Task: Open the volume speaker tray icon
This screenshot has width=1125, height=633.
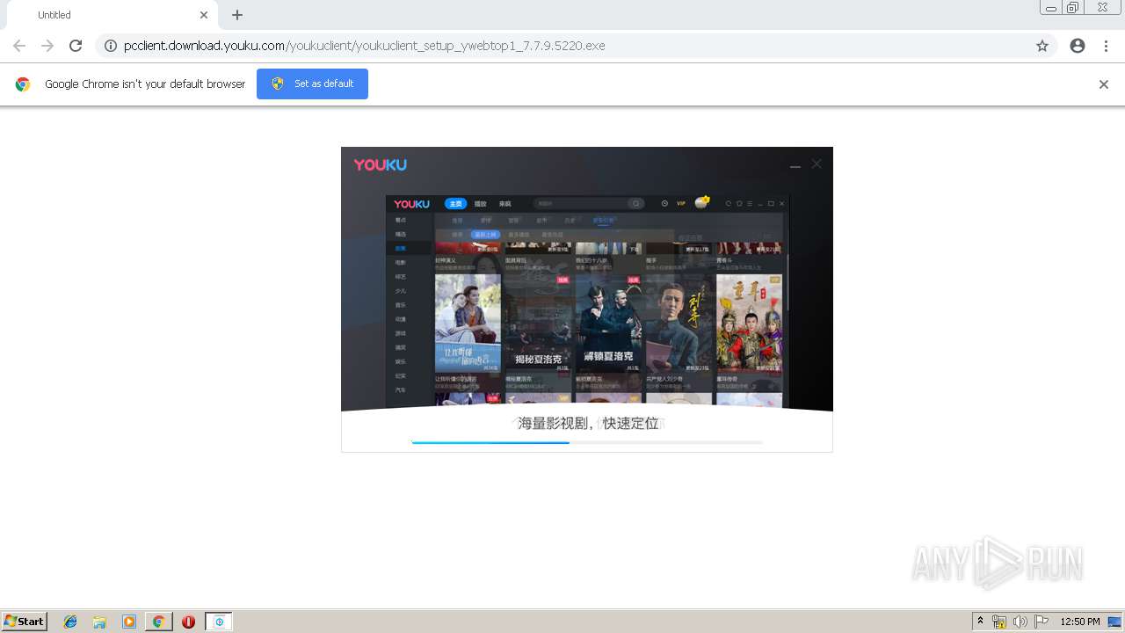Action: click(1020, 622)
